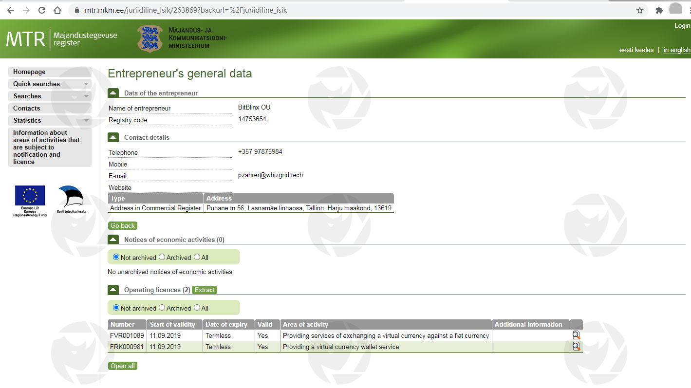The image size is (691, 388).
Task: Click the browser home icon
Action: point(57,10)
